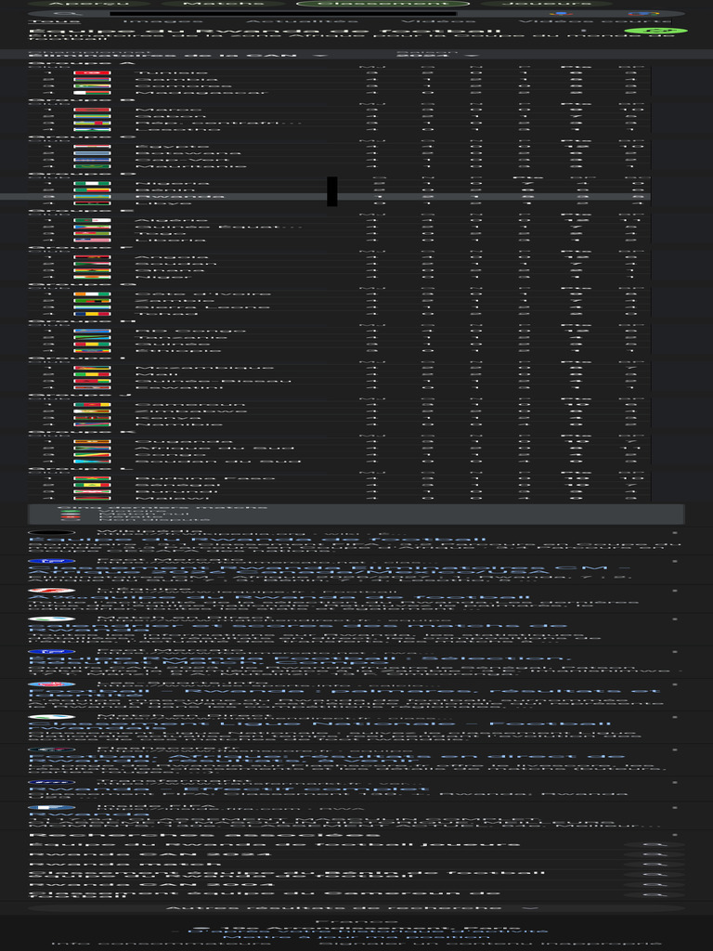This screenshot has width=713, height=951.
Task: Click the Afrique du Sud flag icon
Action: [92, 449]
